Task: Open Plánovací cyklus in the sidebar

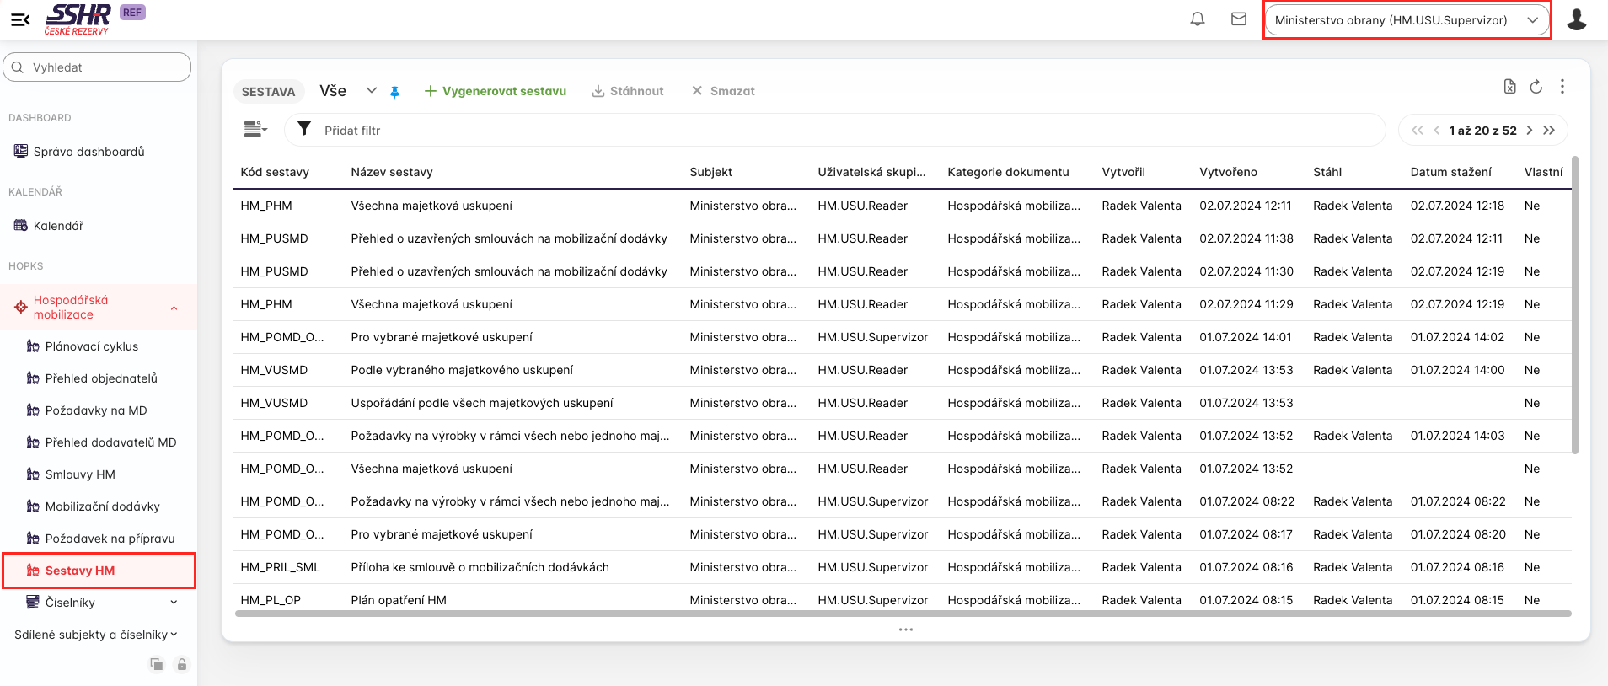Action: [91, 346]
